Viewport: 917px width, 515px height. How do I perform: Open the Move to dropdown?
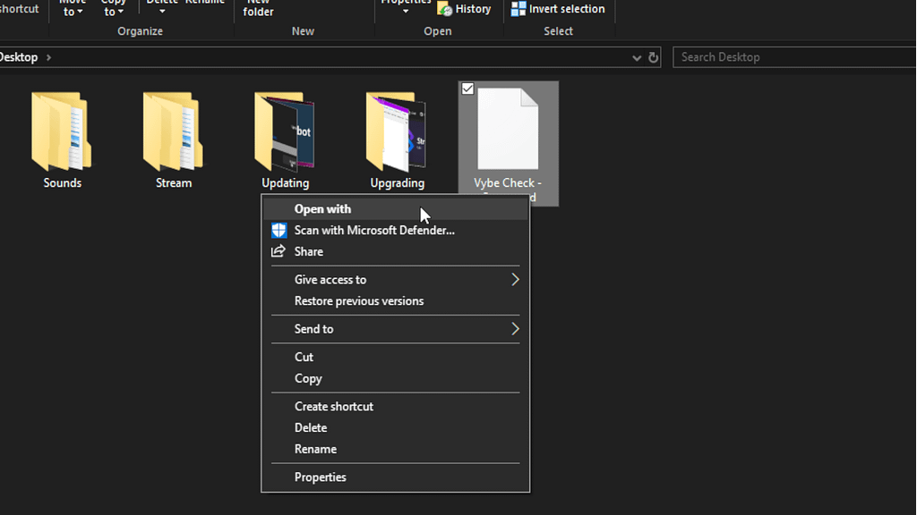click(x=73, y=9)
